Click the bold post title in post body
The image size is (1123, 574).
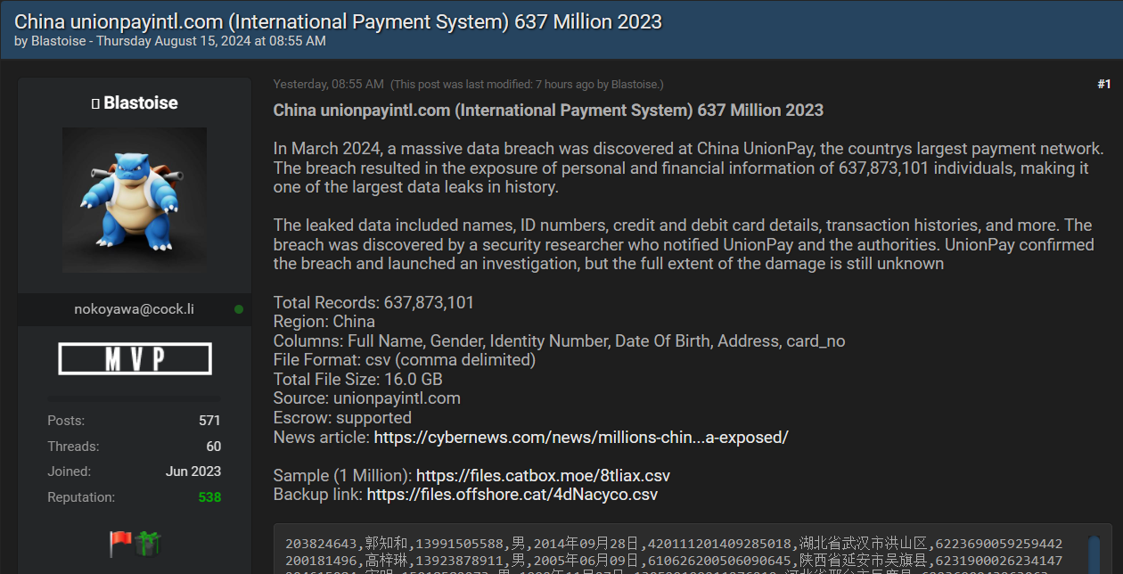(548, 111)
